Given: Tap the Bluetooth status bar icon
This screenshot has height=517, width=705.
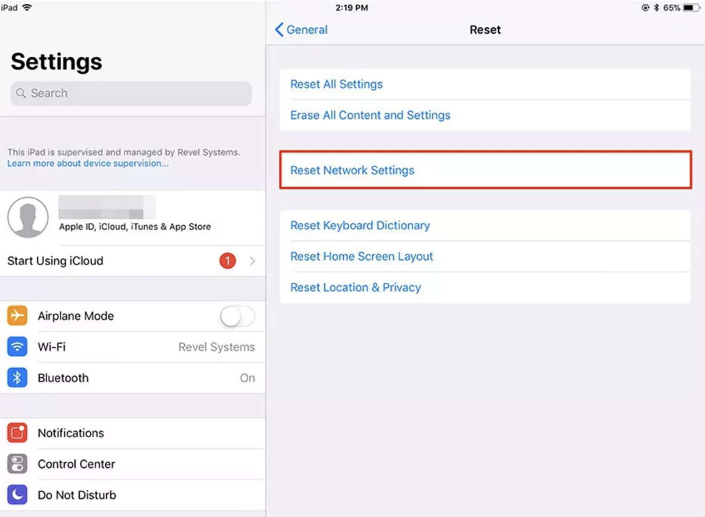Looking at the screenshot, I should coord(657,8).
